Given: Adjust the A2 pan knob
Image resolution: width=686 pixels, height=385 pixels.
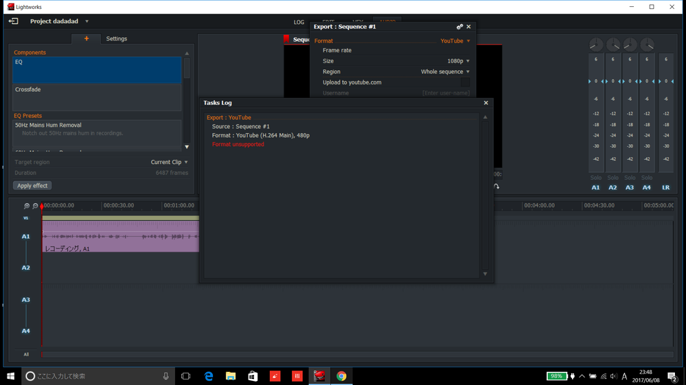Looking at the screenshot, I should click(x=613, y=45).
